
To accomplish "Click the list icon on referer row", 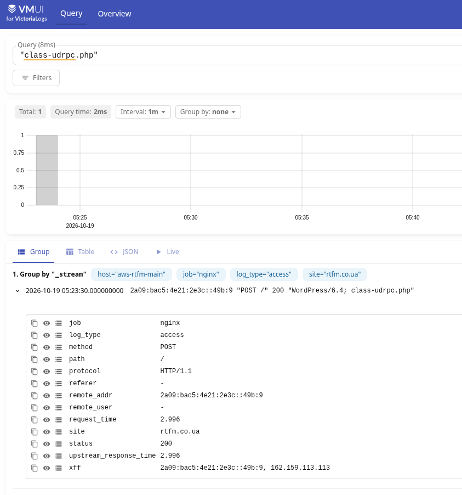I will tap(58, 384).
